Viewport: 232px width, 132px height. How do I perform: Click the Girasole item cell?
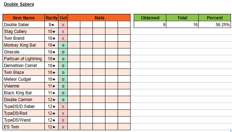click(24, 52)
